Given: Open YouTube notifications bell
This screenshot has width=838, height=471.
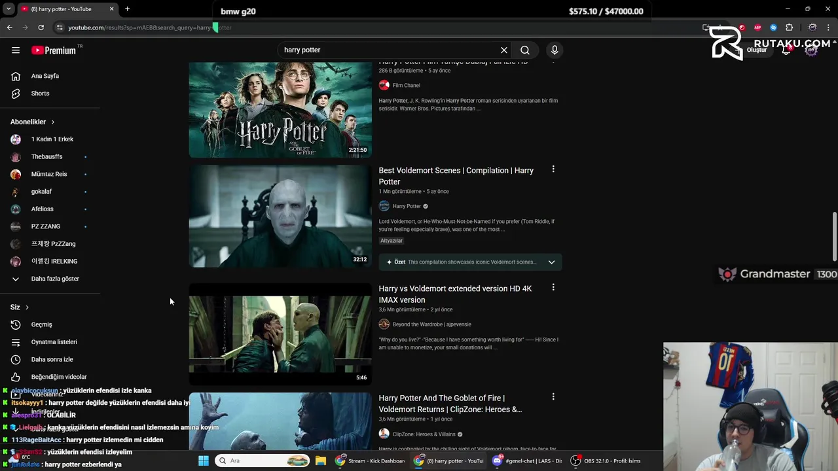Looking at the screenshot, I should (786, 50).
